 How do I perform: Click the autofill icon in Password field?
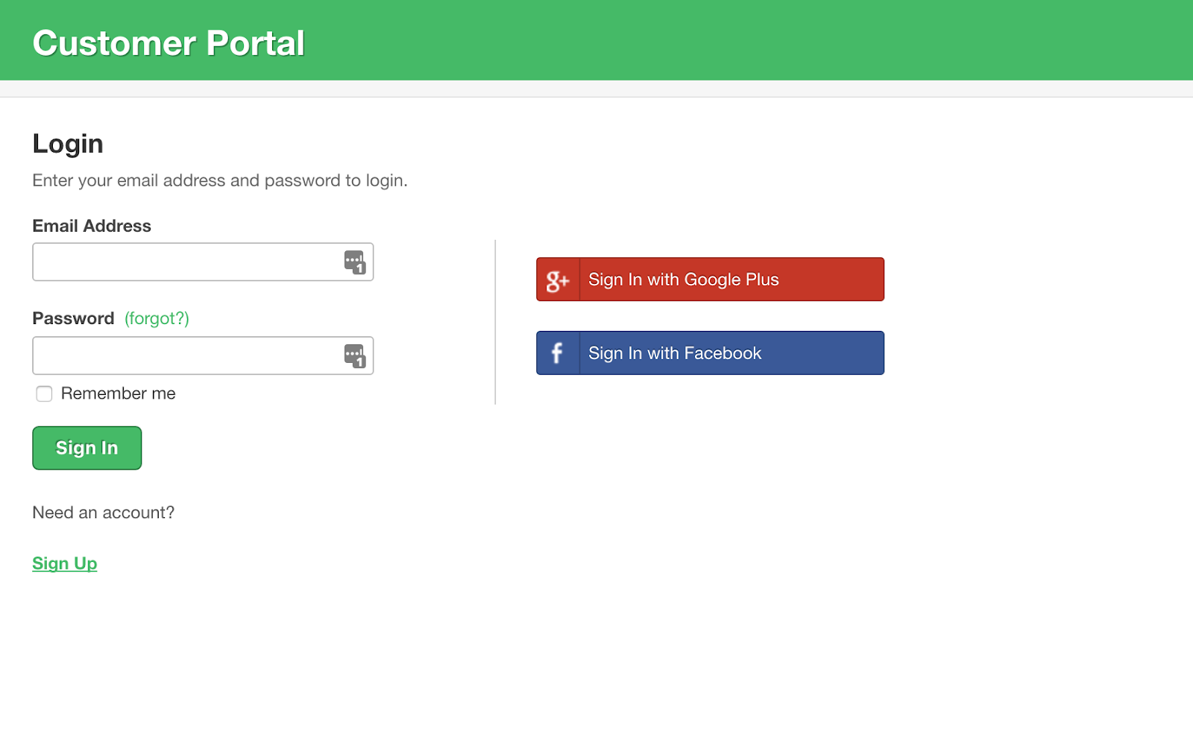click(354, 355)
